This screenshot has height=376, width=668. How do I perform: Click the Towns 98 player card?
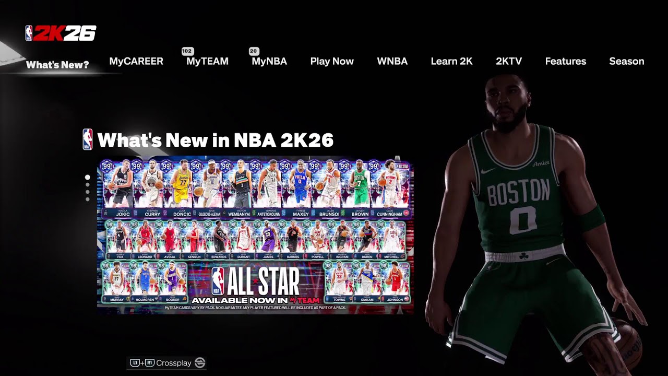pyautogui.click(x=338, y=283)
